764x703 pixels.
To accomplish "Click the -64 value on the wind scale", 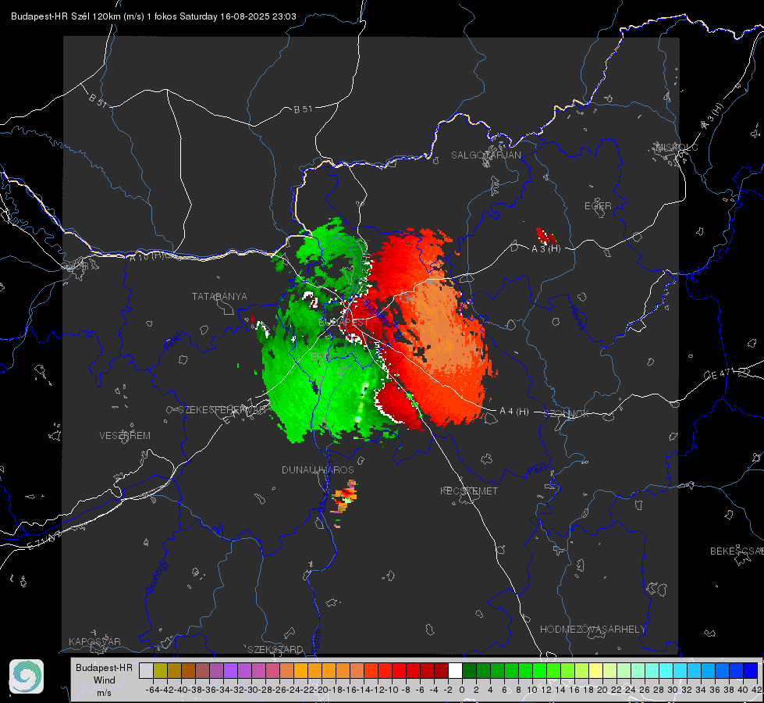I will pos(153,690).
